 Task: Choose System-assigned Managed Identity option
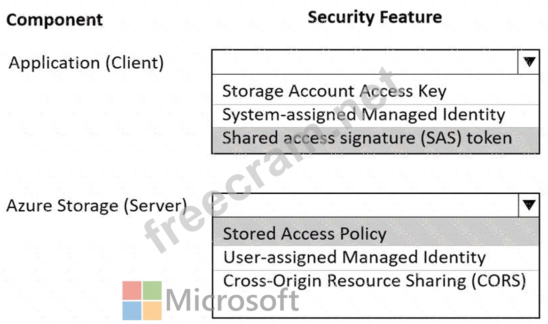(376, 115)
